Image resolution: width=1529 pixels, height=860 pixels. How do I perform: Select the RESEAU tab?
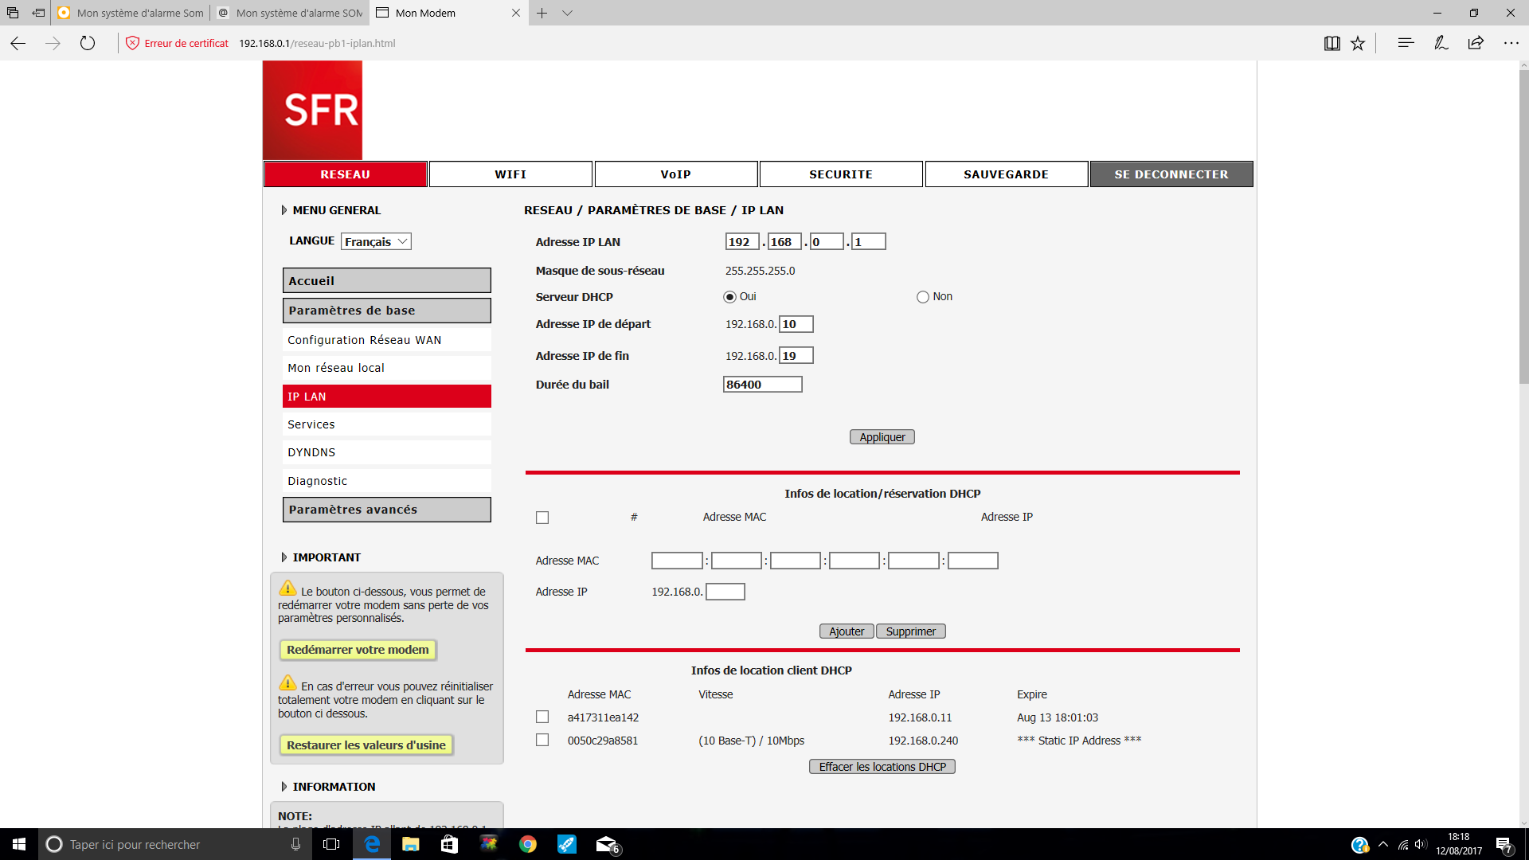(x=346, y=174)
